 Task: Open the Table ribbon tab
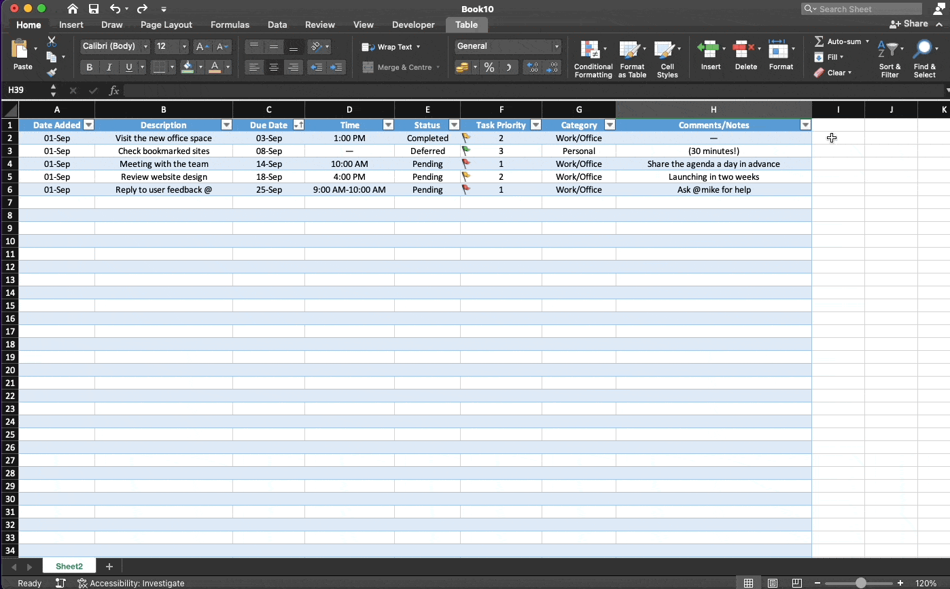click(466, 24)
